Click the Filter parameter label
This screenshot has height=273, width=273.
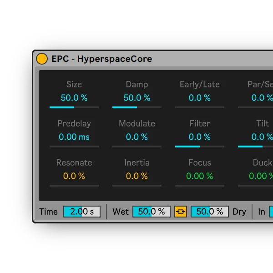point(200,124)
